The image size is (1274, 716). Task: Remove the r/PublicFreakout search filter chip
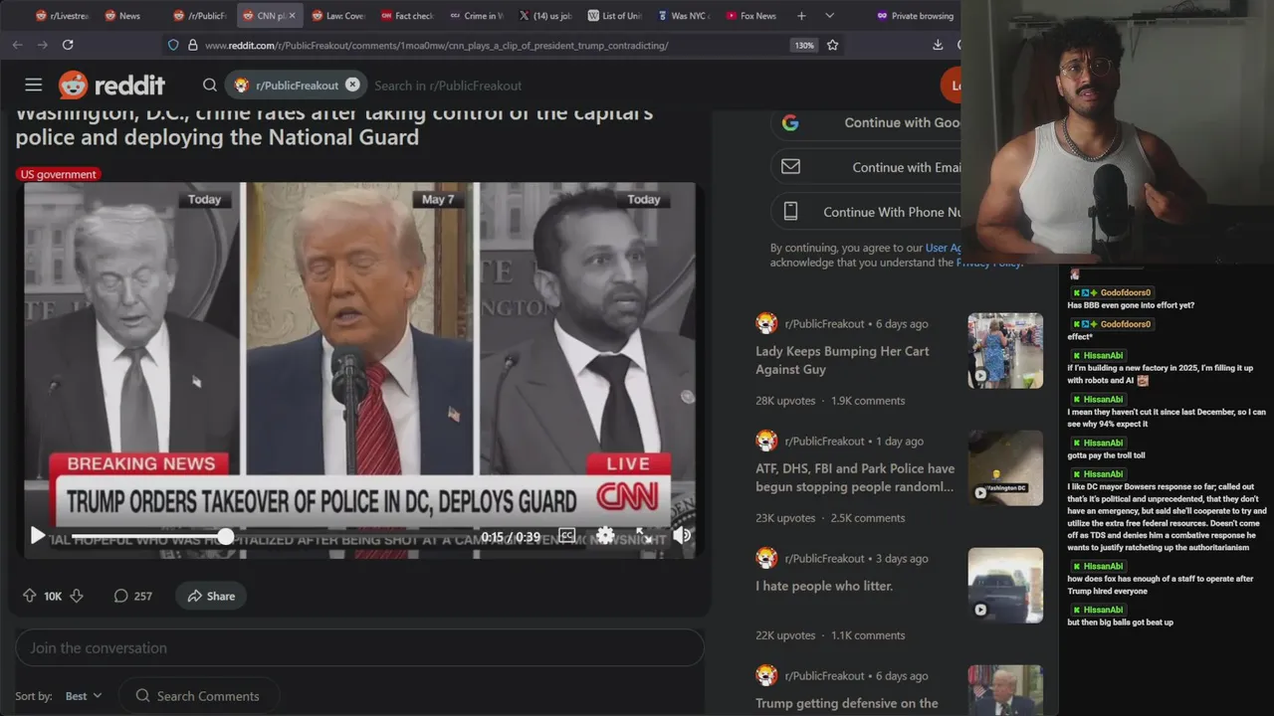click(352, 86)
